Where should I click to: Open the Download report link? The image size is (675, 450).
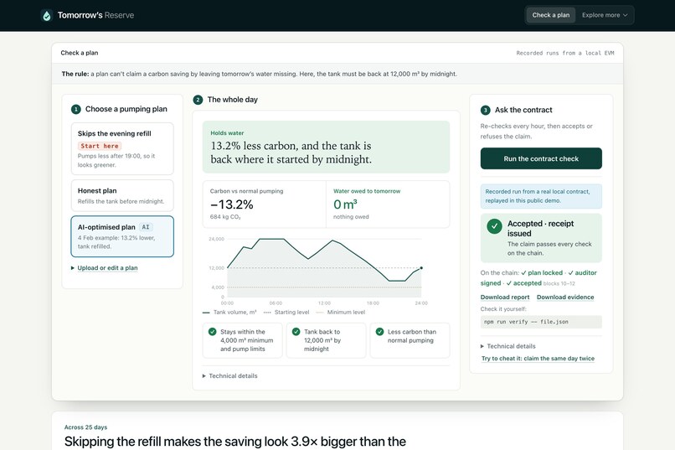pyautogui.click(x=505, y=297)
